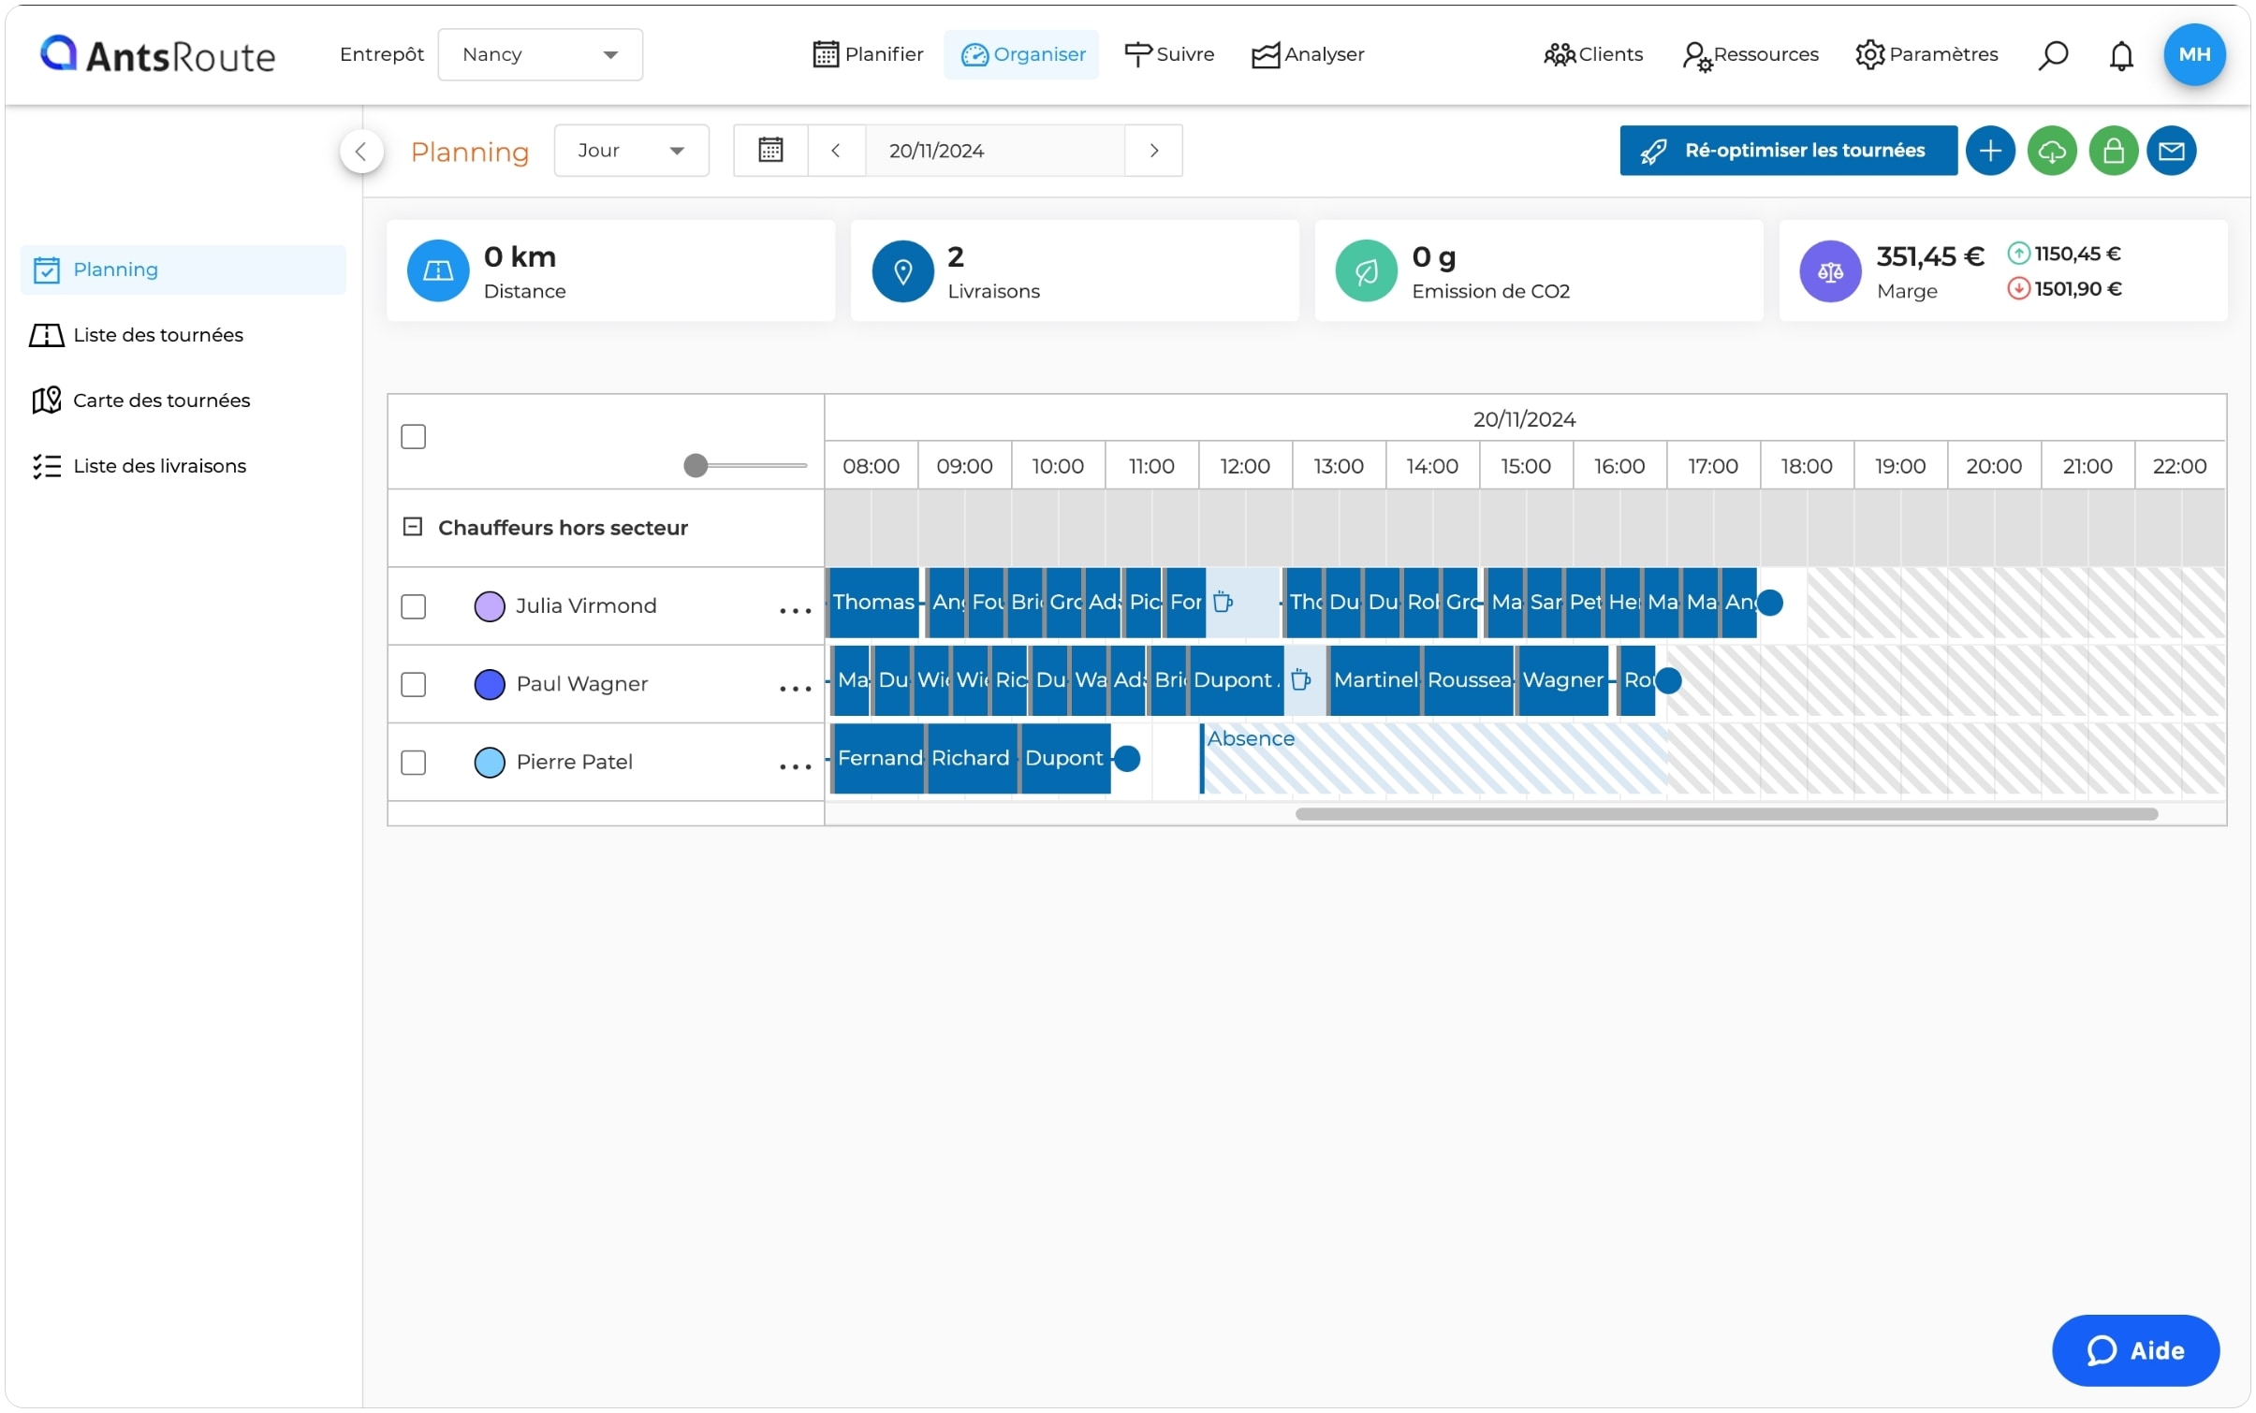Viewport: 2256px width, 1413px height.
Task: Click the Wagner delivery block for Paul Wagner
Action: point(1562,680)
